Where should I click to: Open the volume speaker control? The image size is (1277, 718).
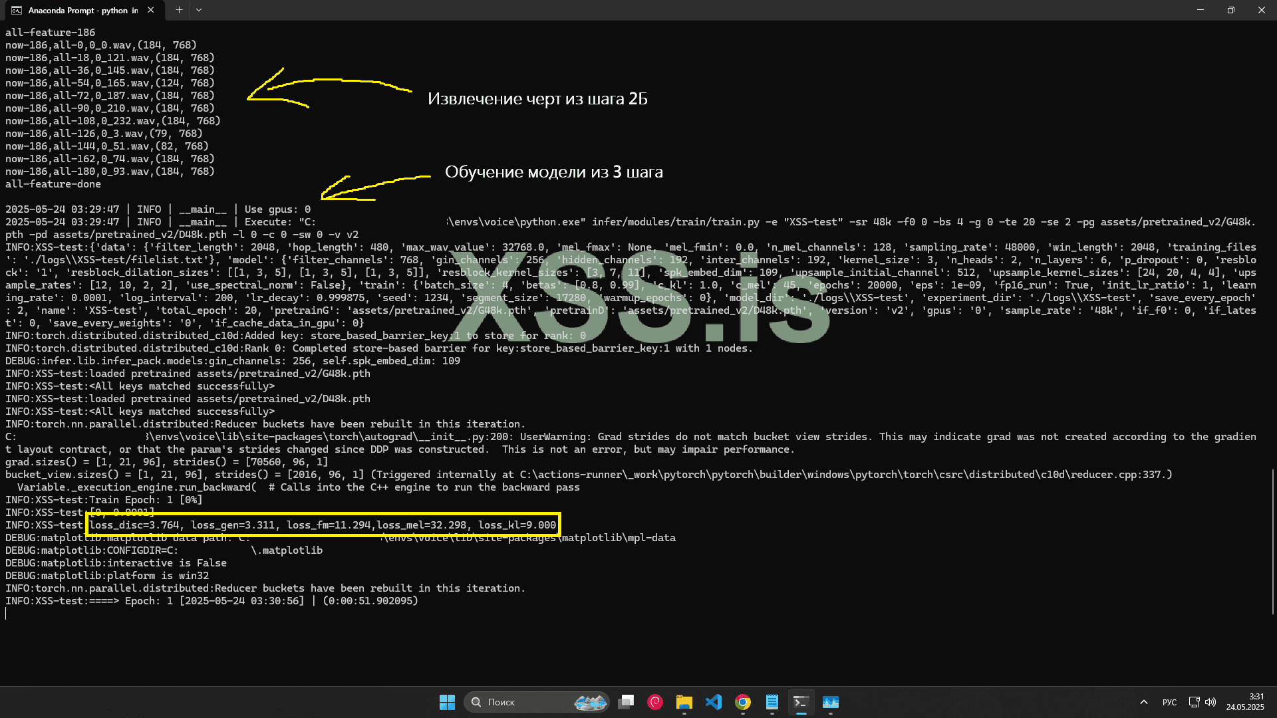tap(1210, 702)
